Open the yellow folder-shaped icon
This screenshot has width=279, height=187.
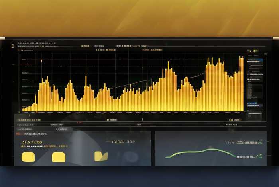[x=101, y=156]
